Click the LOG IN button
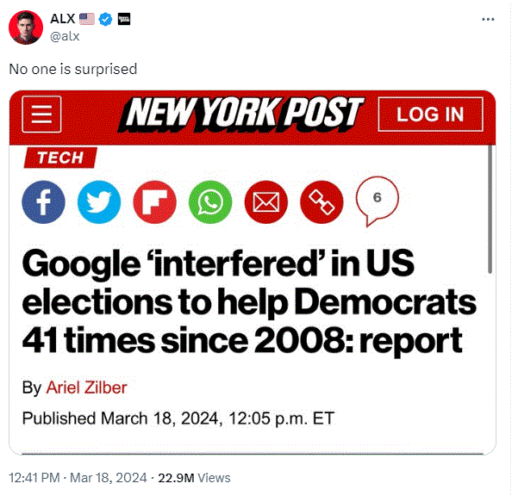This screenshot has height=496, width=512. pos(430,115)
